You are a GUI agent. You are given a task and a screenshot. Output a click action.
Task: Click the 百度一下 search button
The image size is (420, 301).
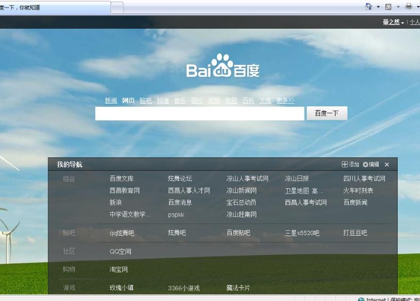327,113
